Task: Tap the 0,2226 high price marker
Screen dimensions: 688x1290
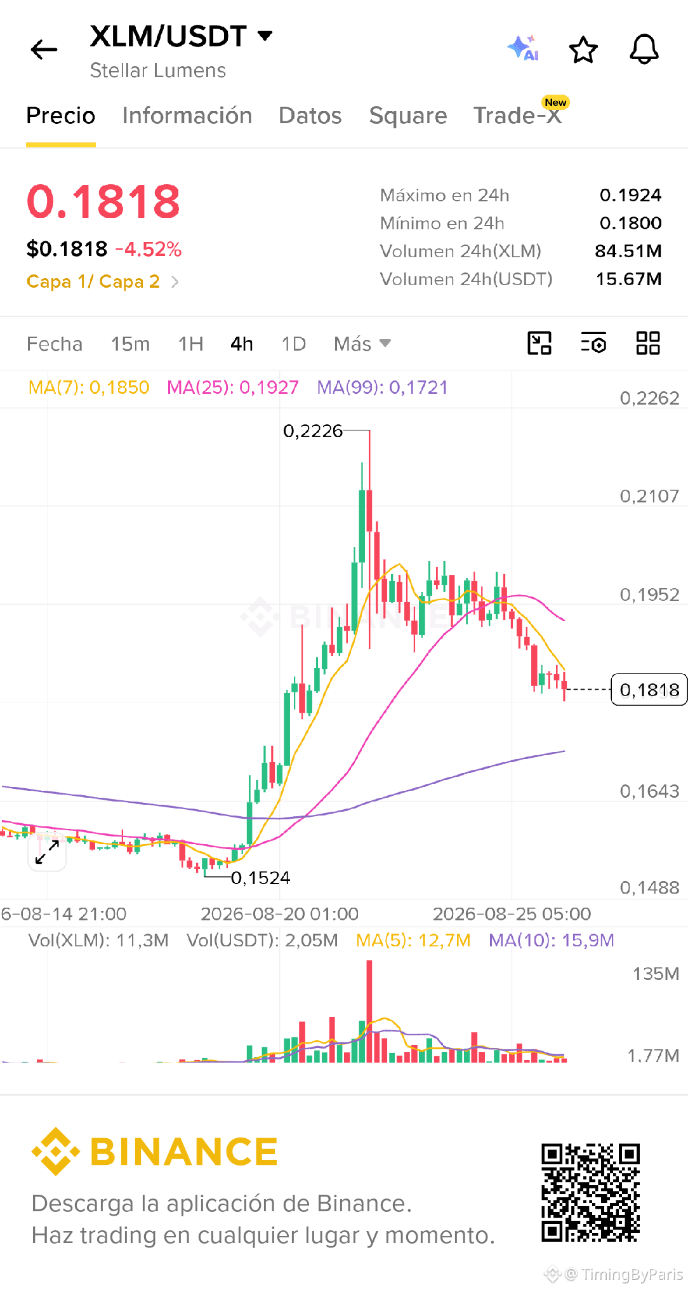Action: pyautogui.click(x=313, y=431)
